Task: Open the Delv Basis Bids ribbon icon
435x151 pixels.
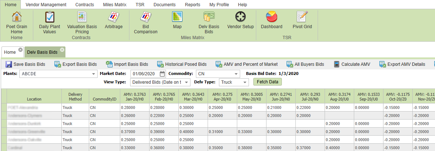Action: [x=209, y=17]
